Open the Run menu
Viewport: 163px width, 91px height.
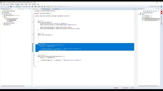pyautogui.click(x=30, y=4)
